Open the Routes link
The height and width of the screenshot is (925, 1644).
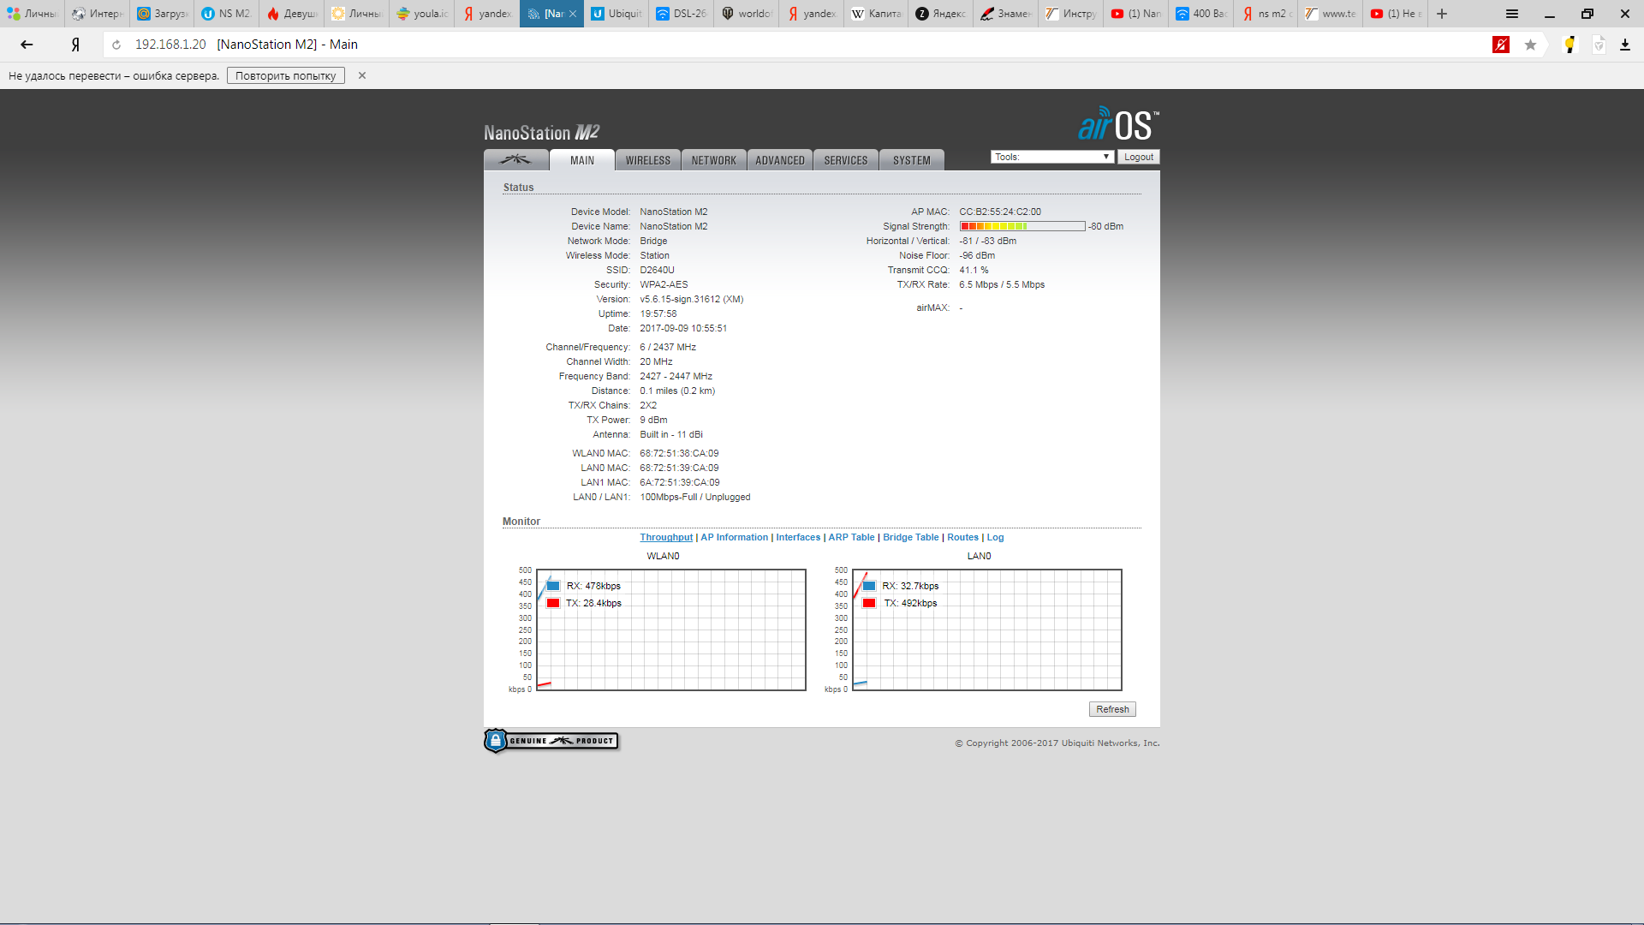[x=962, y=537]
